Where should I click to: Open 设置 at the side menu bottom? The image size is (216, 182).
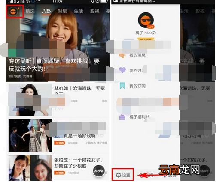click(123, 175)
